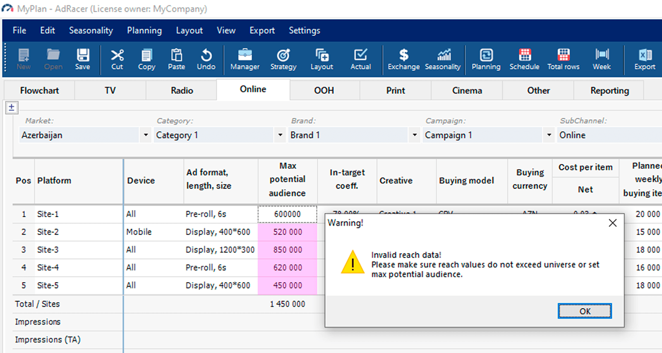Click the Platform column header
Screen dimensions: 662x353
[x=79, y=181]
